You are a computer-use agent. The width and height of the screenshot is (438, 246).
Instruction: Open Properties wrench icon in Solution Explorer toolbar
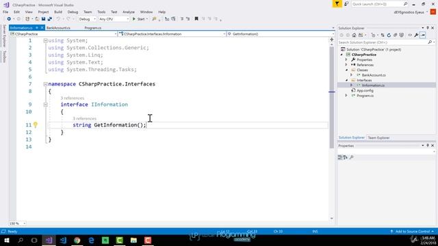tap(416, 35)
